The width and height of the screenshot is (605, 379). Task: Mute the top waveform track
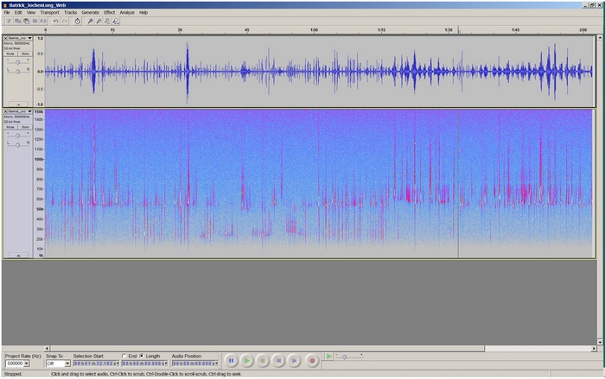10,54
